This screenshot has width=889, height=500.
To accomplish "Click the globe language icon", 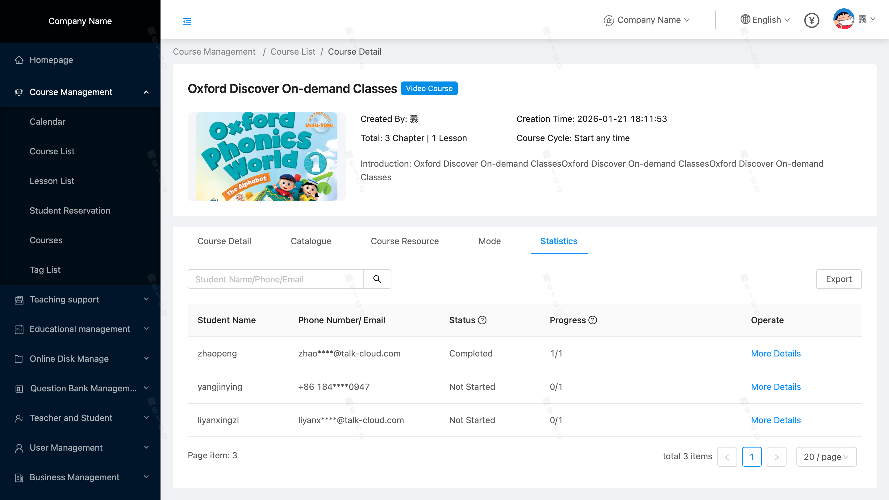I will tap(745, 20).
